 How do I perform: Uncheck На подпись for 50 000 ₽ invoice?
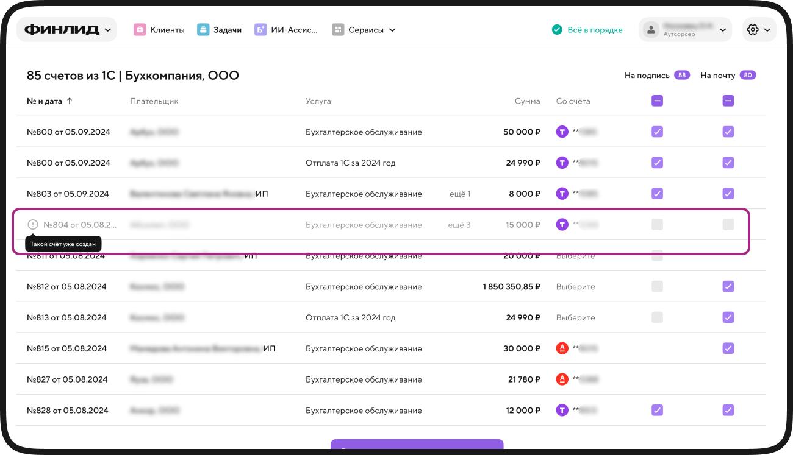657,132
